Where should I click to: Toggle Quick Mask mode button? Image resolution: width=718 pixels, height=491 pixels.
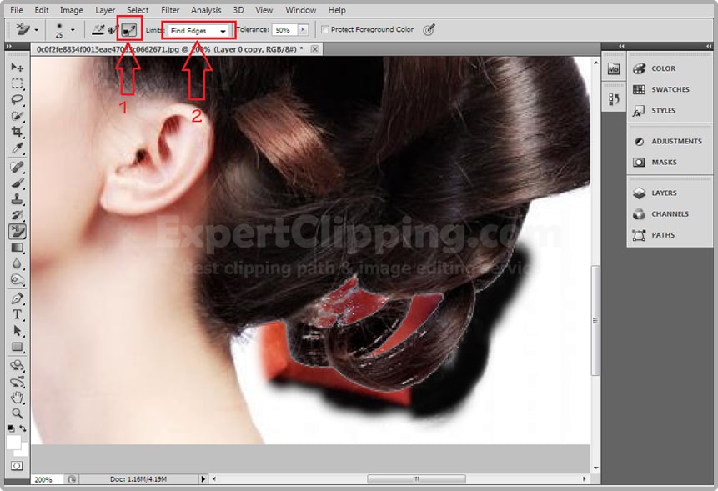tap(17, 465)
